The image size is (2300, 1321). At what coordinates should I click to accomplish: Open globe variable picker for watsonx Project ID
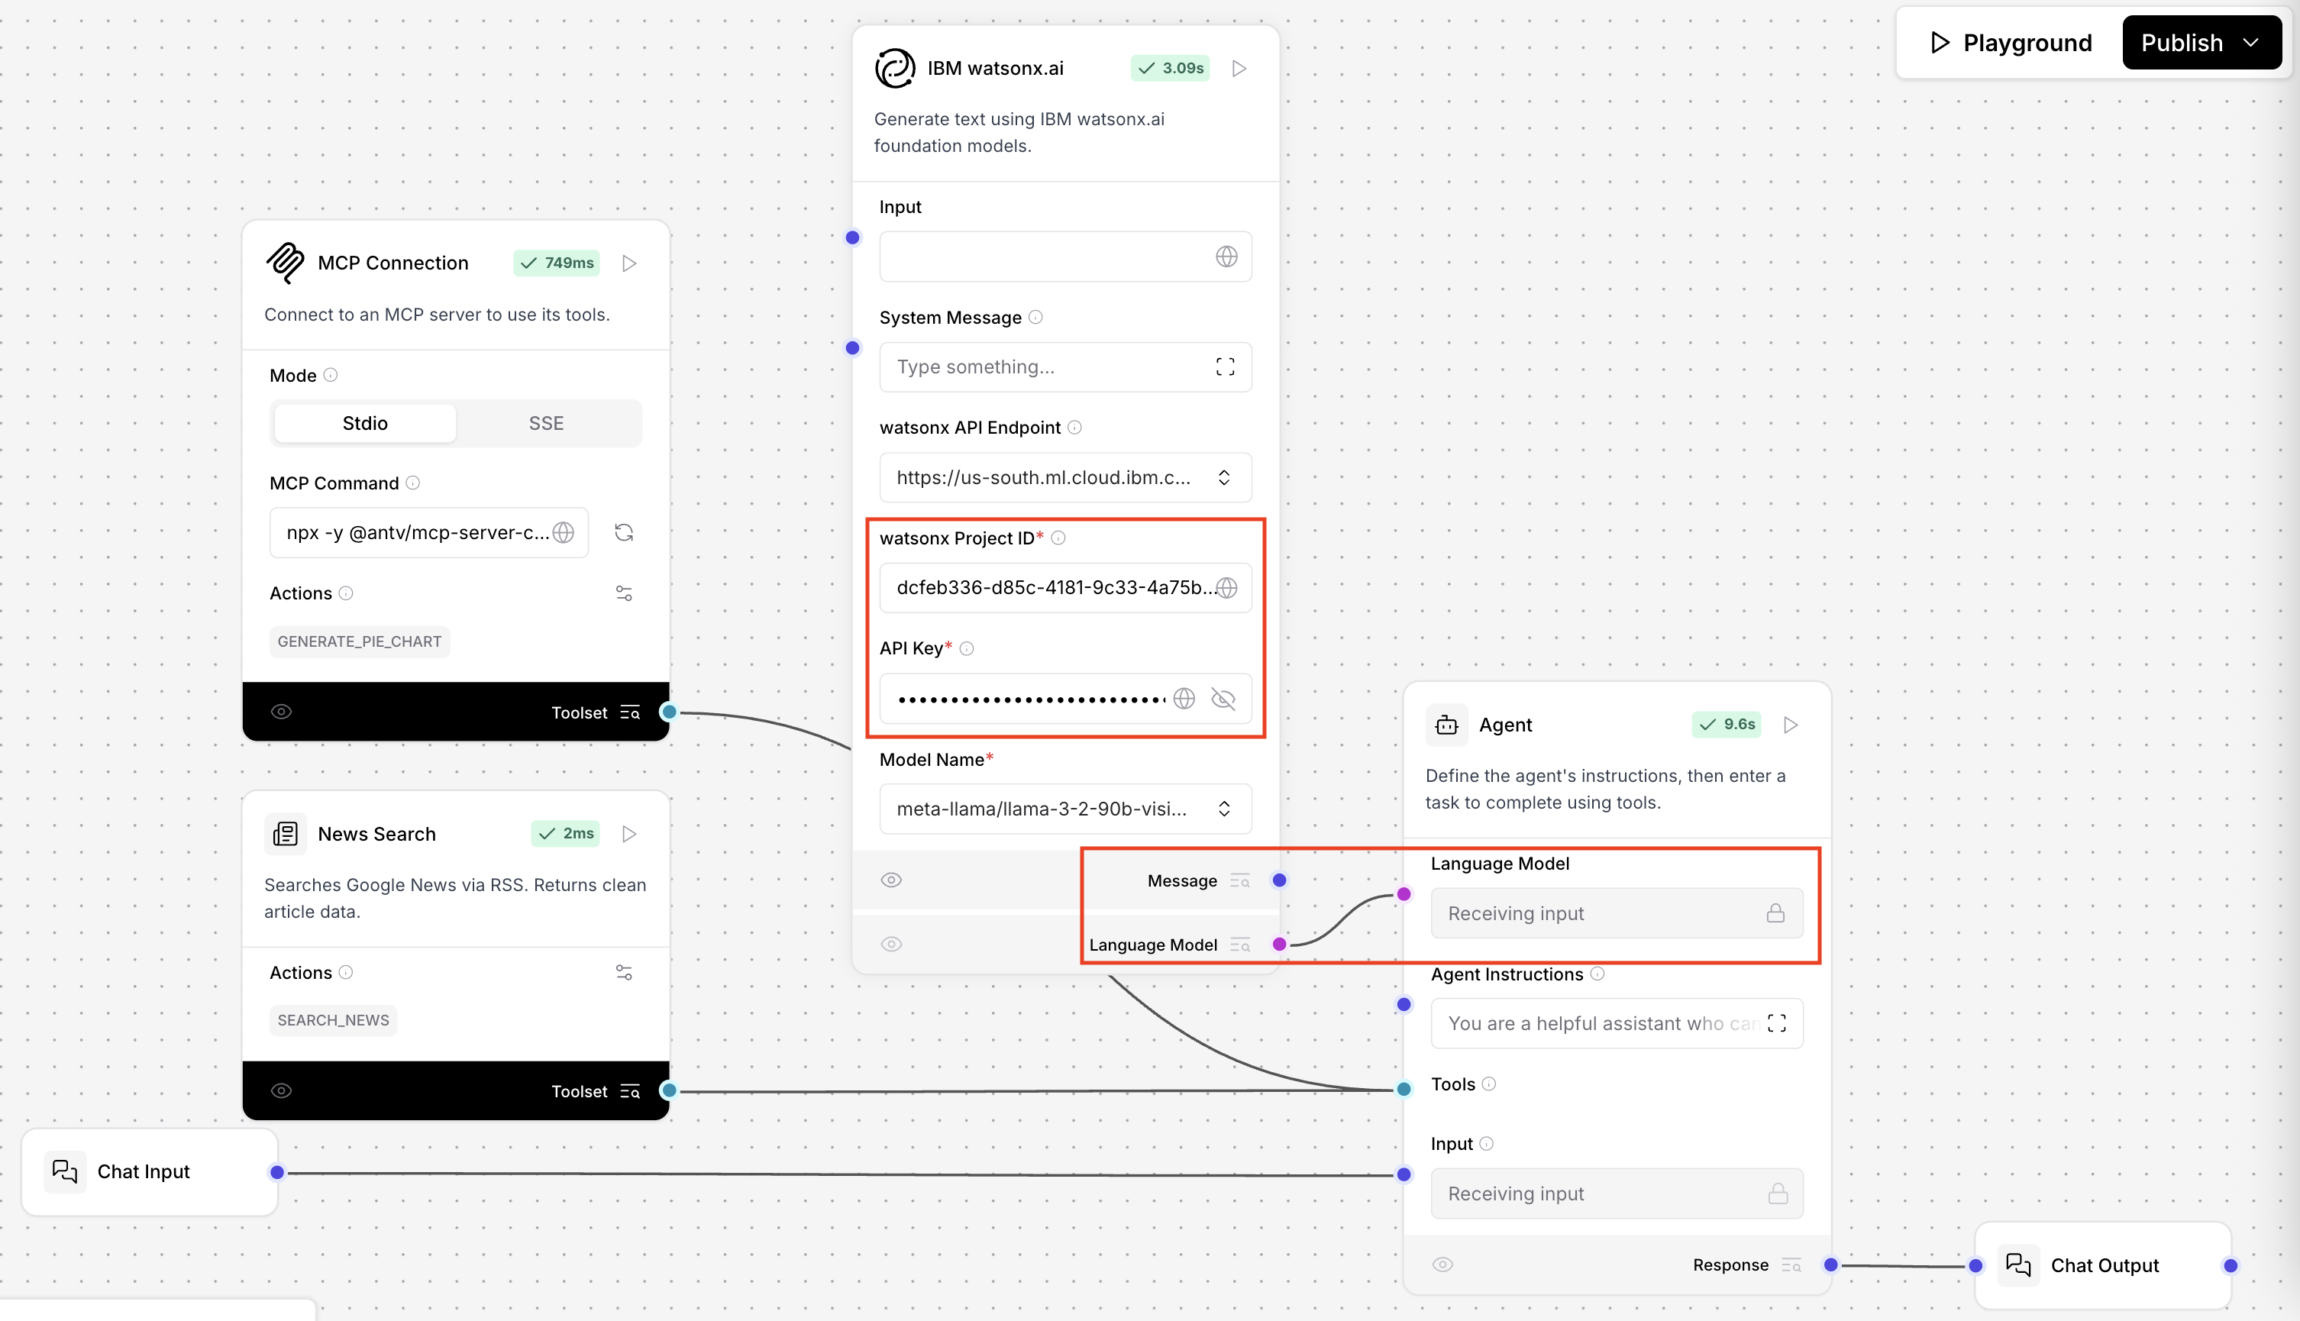click(x=1226, y=588)
